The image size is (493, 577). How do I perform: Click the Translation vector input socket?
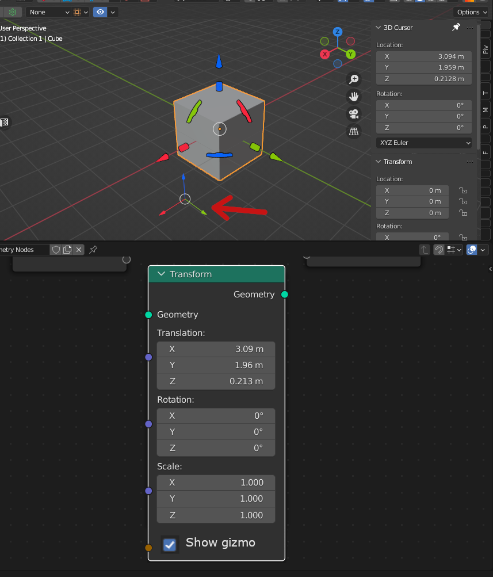point(148,357)
